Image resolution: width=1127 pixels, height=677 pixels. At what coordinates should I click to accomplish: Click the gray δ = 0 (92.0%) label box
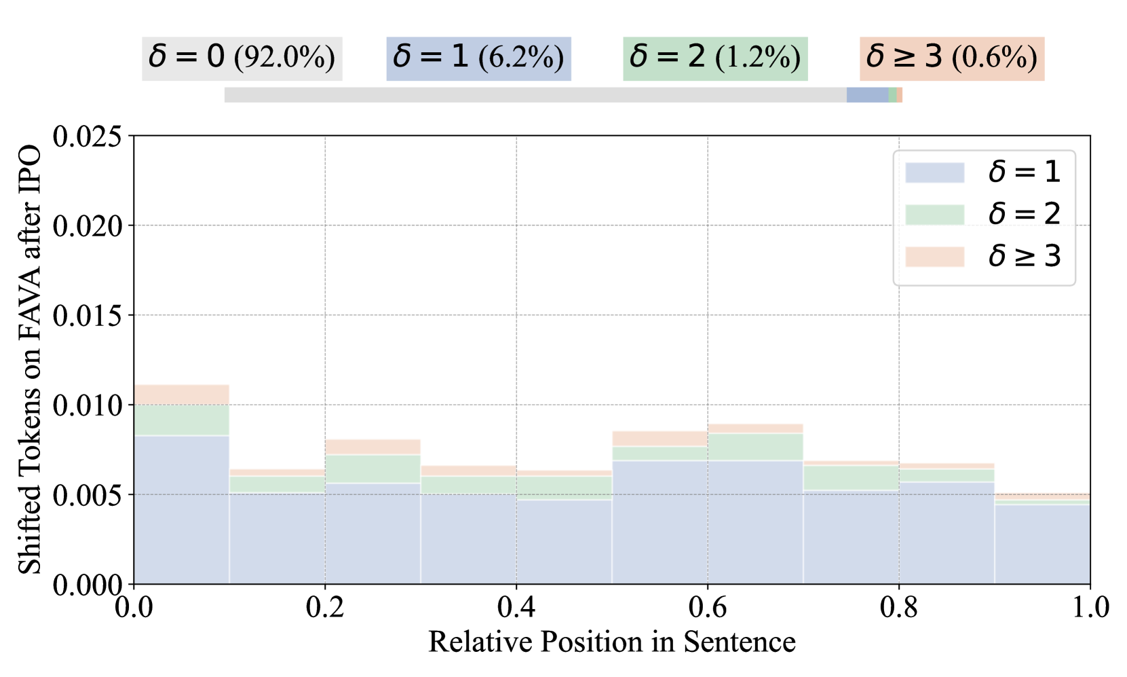pyautogui.click(x=242, y=58)
